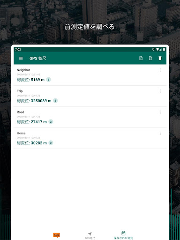Open the more options menu for Trip
This screenshot has height=240, width=180.
pyautogui.click(x=161, y=91)
